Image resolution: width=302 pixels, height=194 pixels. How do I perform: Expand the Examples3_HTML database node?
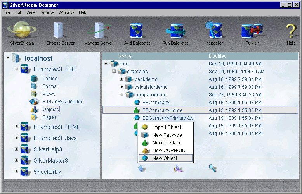(x=17, y=127)
